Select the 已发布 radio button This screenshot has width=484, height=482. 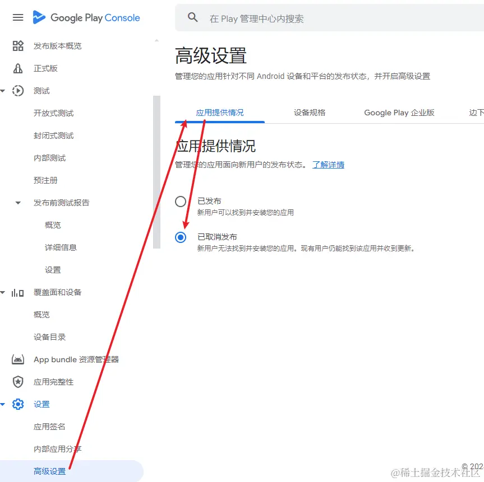pyautogui.click(x=181, y=202)
